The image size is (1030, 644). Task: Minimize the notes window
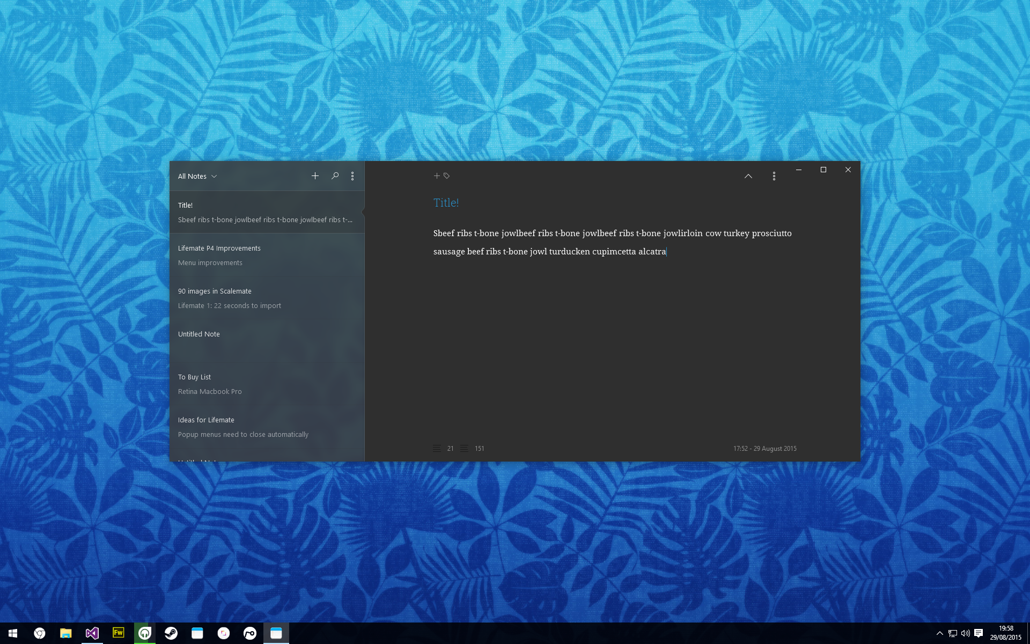click(x=799, y=170)
